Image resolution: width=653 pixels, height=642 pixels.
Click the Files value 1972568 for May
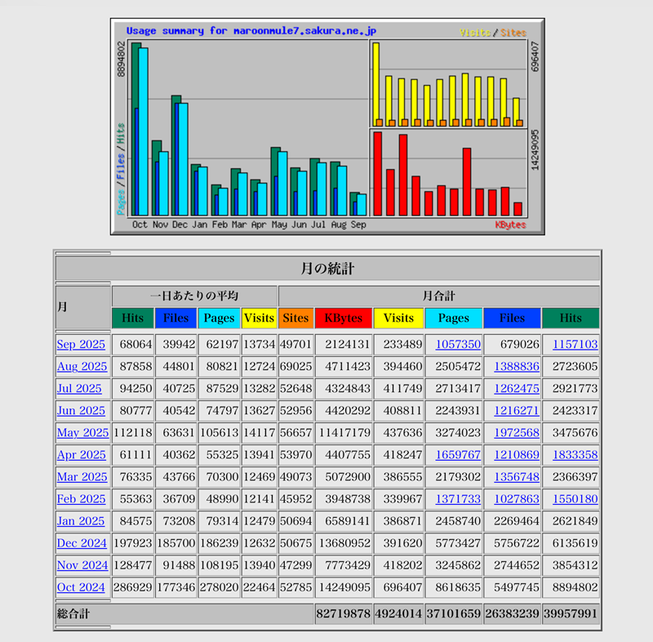pos(516,433)
